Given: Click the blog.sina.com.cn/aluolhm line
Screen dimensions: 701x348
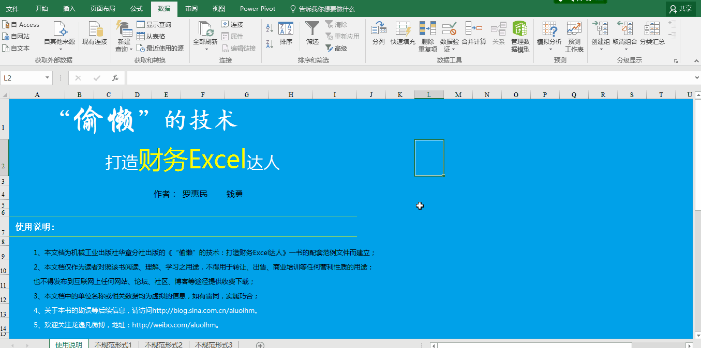Looking at the screenshot, I should tap(145, 311).
